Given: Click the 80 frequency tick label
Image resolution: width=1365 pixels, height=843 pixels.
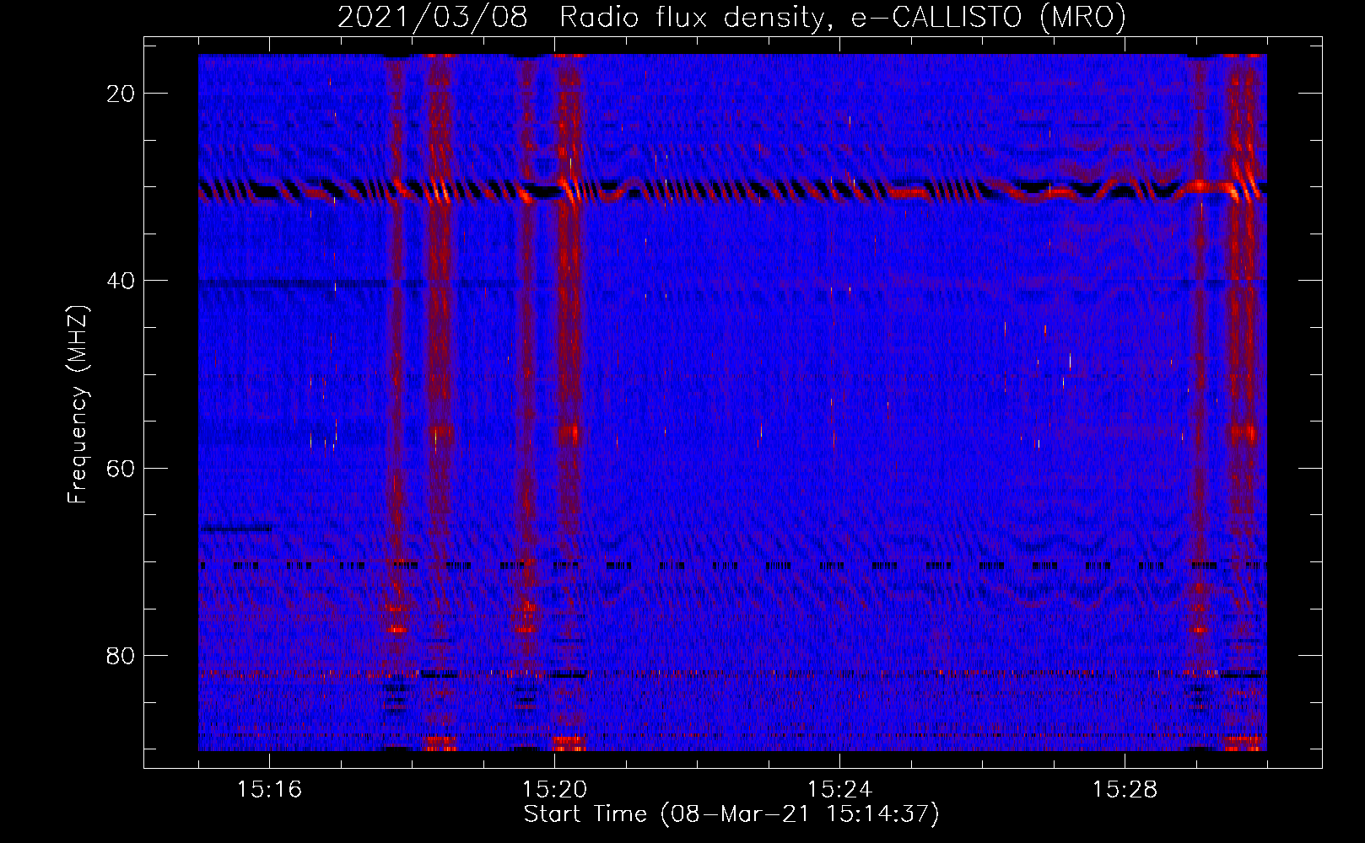Looking at the screenshot, I should (121, 655).
